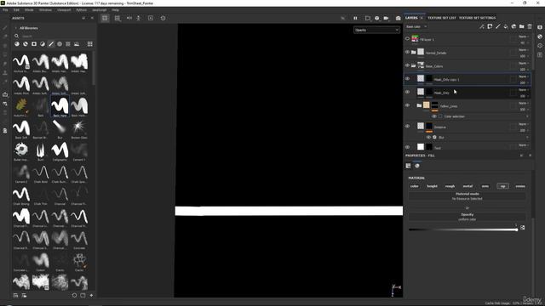Hide the Distance layer
545x306 pixels.
pos(407,127)
